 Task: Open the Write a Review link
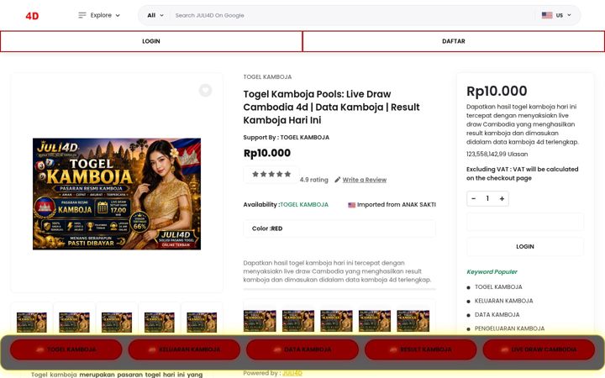tap(364, 180)
